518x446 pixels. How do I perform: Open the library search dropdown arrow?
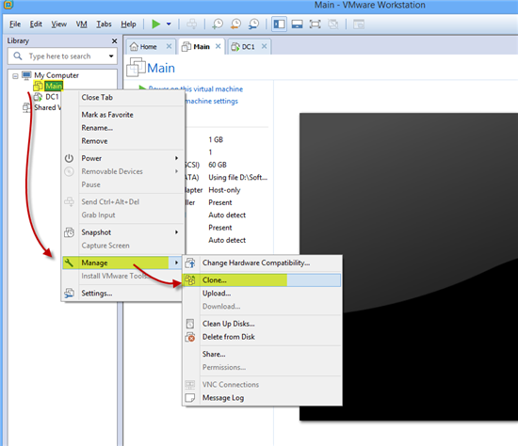111,56
